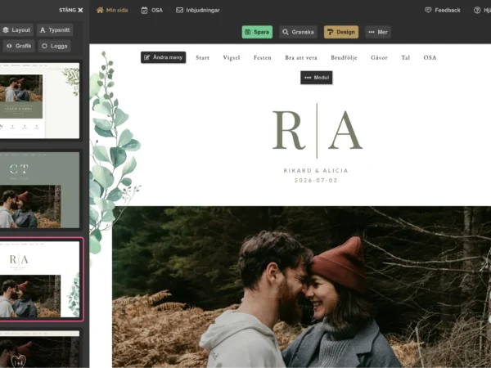Expand the Mer more options menu
The width and height of the screenshot is (491, 368).
[377, 32]
